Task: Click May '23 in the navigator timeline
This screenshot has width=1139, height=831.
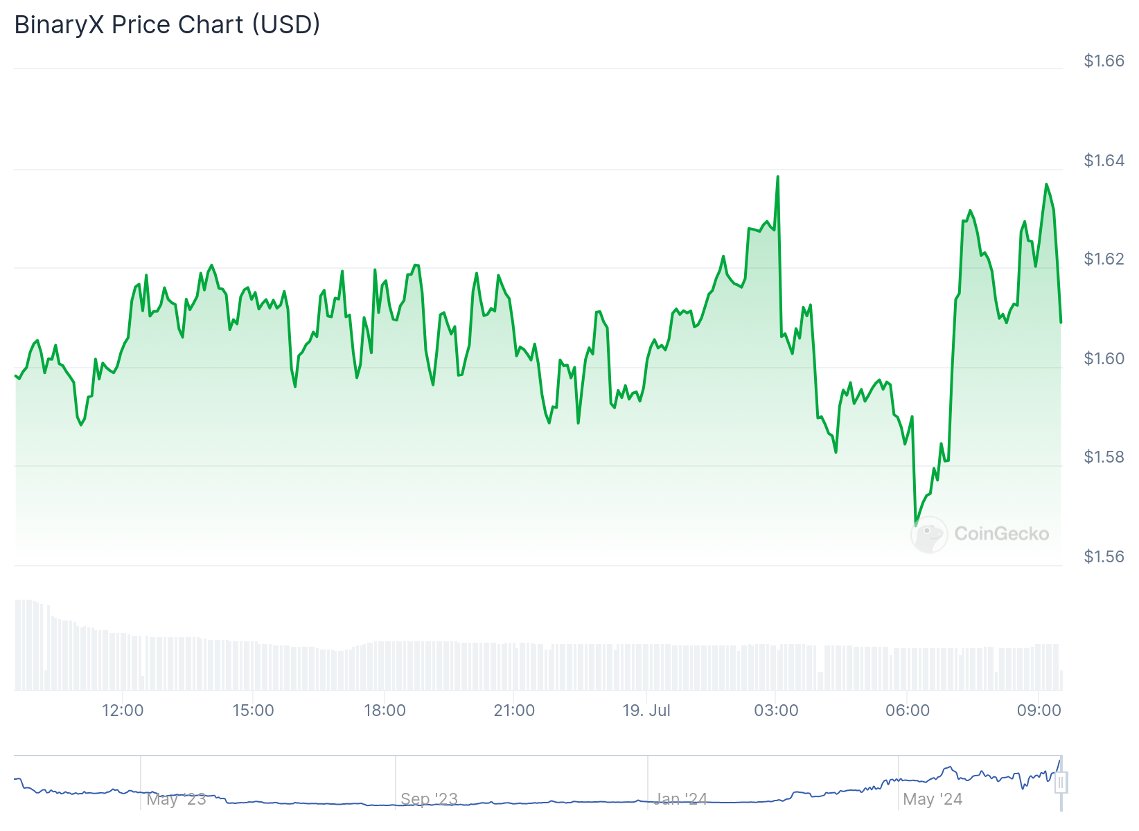Action: point(177,799)
